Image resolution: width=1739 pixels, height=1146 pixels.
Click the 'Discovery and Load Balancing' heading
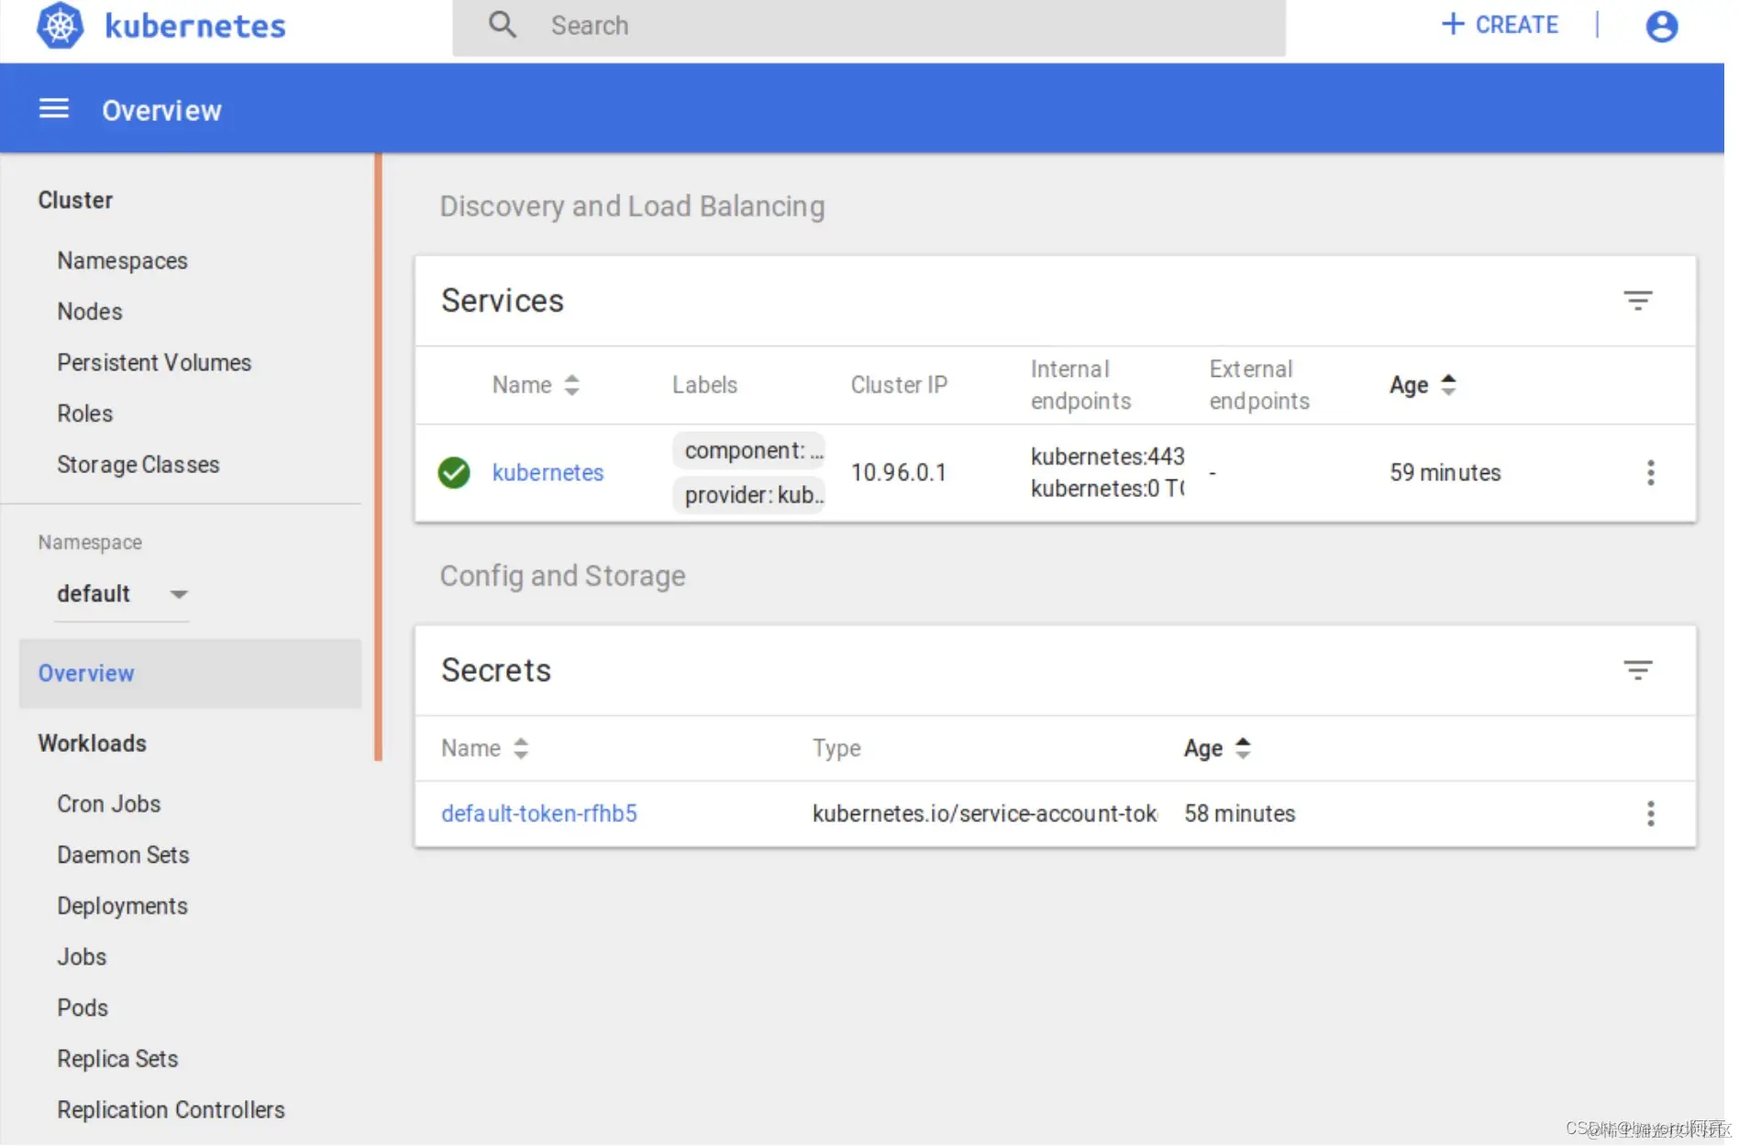(632, 206)
